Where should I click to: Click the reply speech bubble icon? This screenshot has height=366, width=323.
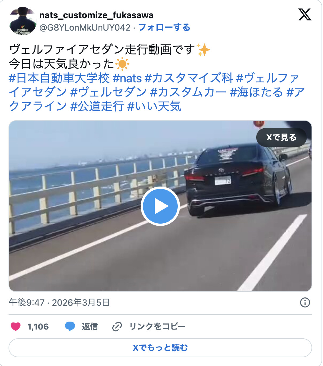click(70, 327)
